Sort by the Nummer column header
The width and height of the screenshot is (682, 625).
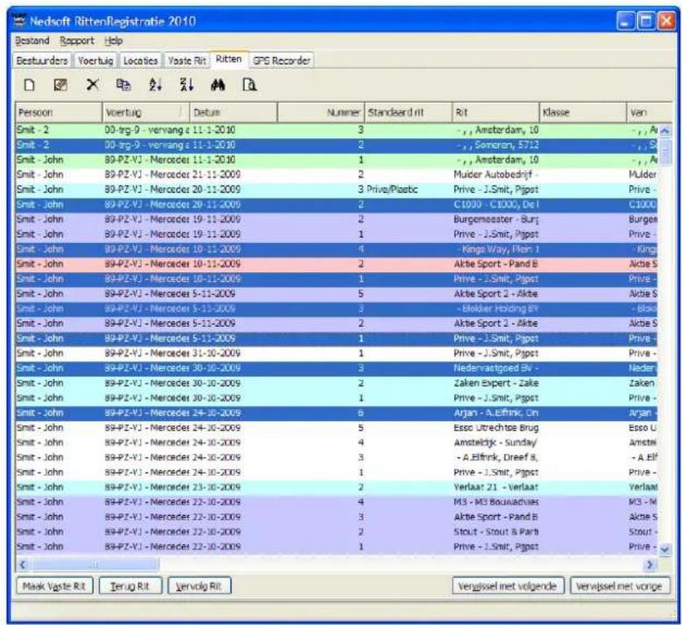[x=321, y=112]
